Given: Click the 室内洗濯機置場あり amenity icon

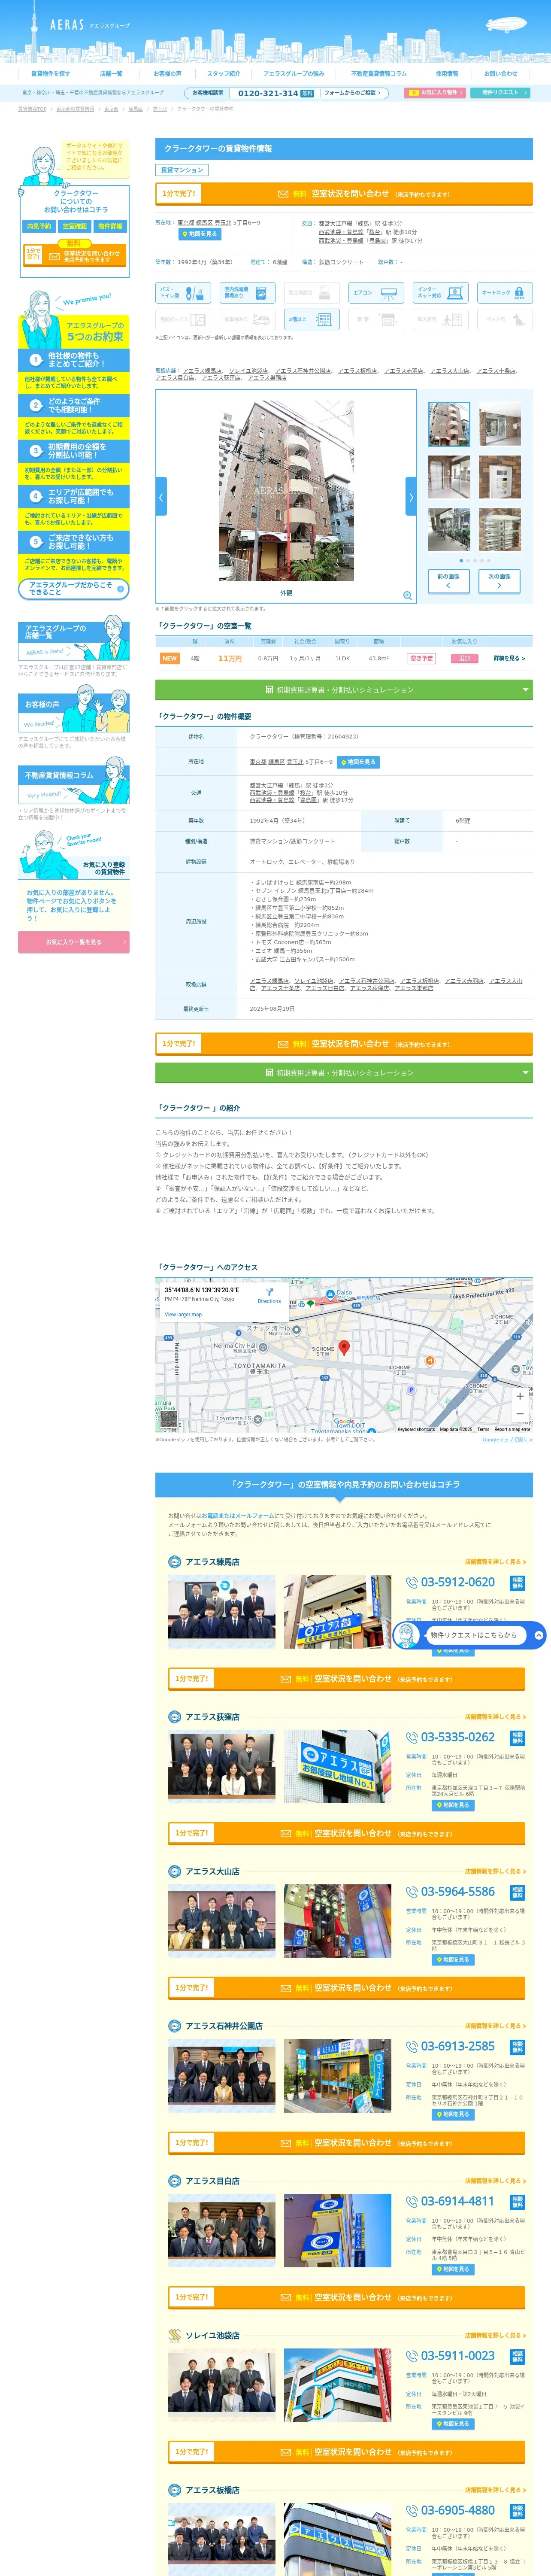Looking at the screenshot, I should pyautogui.click(x=248, y=293).
